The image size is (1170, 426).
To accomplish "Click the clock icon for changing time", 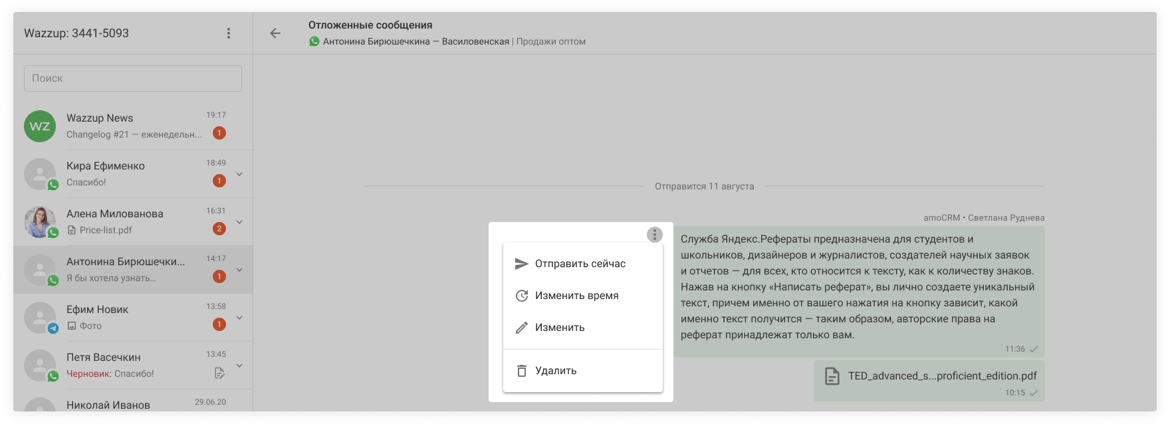I will point(522,296).
